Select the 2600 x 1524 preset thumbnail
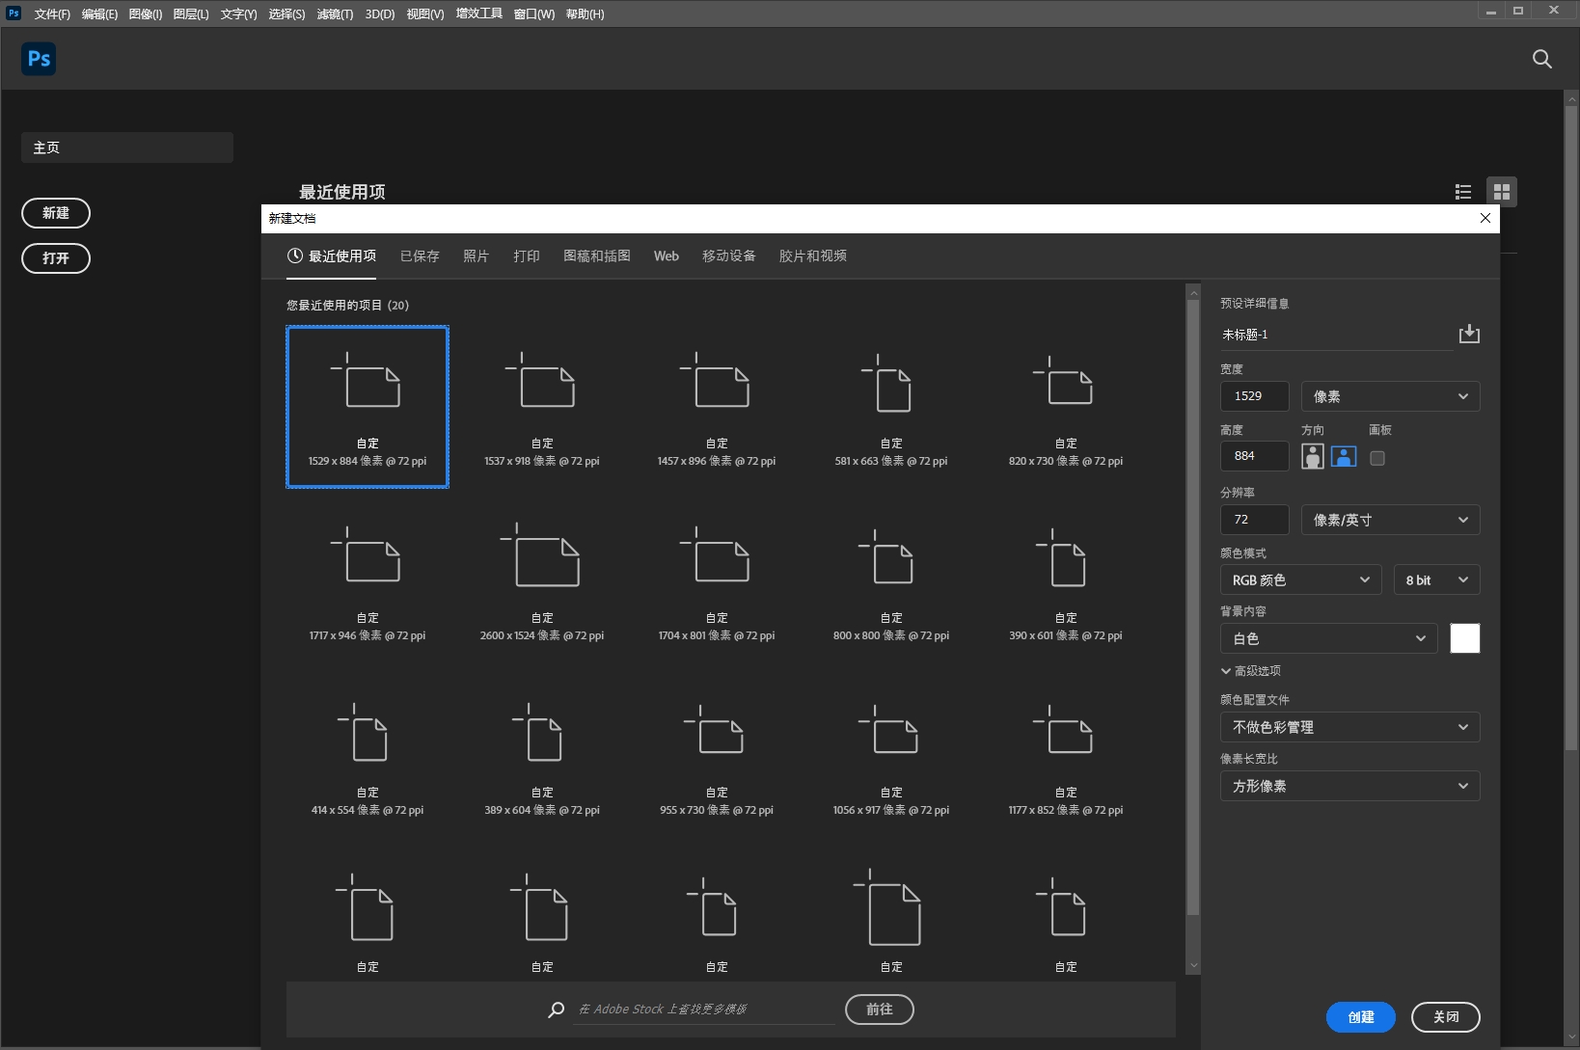 coord(542,579)
